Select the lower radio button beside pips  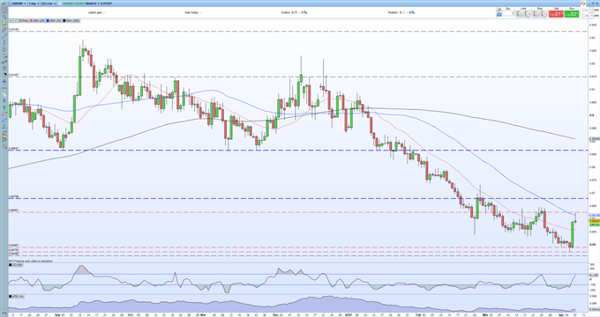583,16
